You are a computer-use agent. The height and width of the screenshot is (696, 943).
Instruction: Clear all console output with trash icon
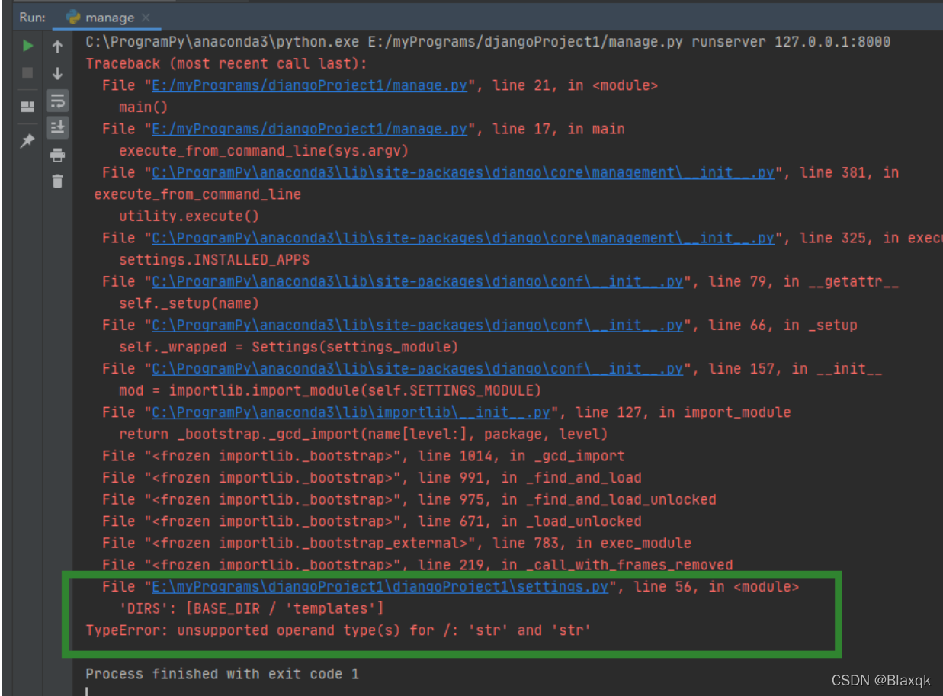57,181
